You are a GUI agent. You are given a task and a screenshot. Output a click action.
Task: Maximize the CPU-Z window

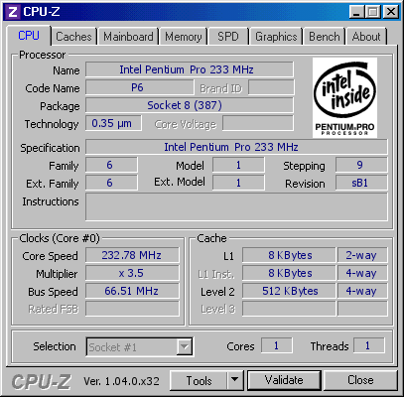point(373,12)
